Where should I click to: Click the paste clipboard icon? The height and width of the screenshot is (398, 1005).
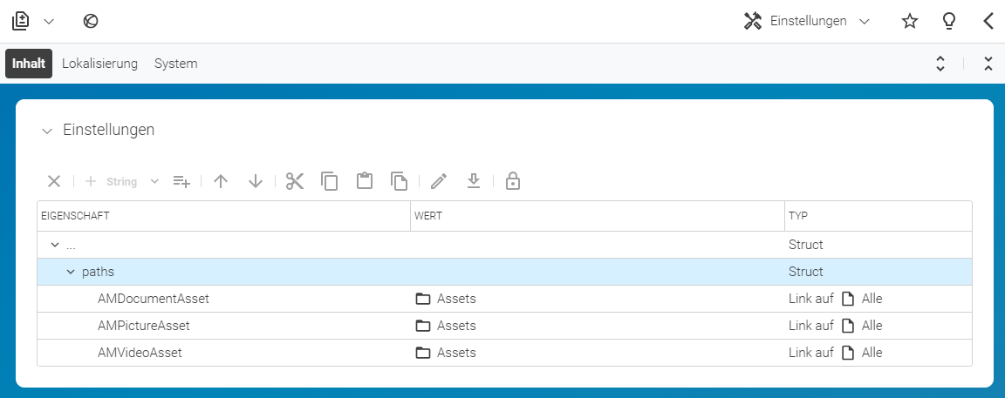(x=365, y=182)
